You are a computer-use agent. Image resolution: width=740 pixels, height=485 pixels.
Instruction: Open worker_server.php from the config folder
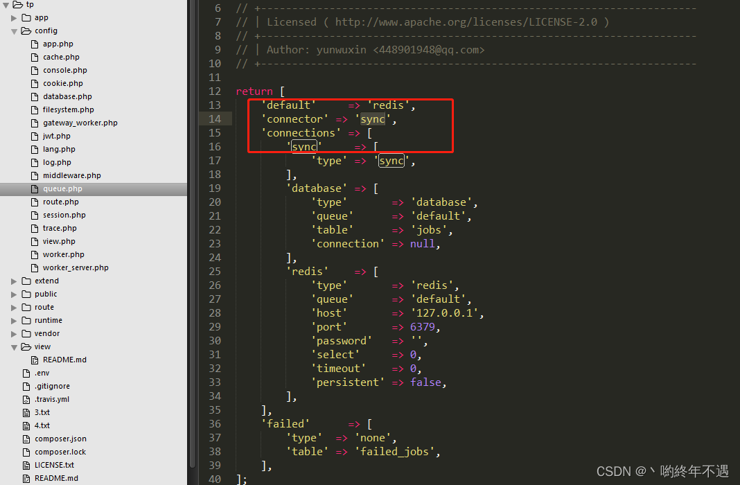76,267
